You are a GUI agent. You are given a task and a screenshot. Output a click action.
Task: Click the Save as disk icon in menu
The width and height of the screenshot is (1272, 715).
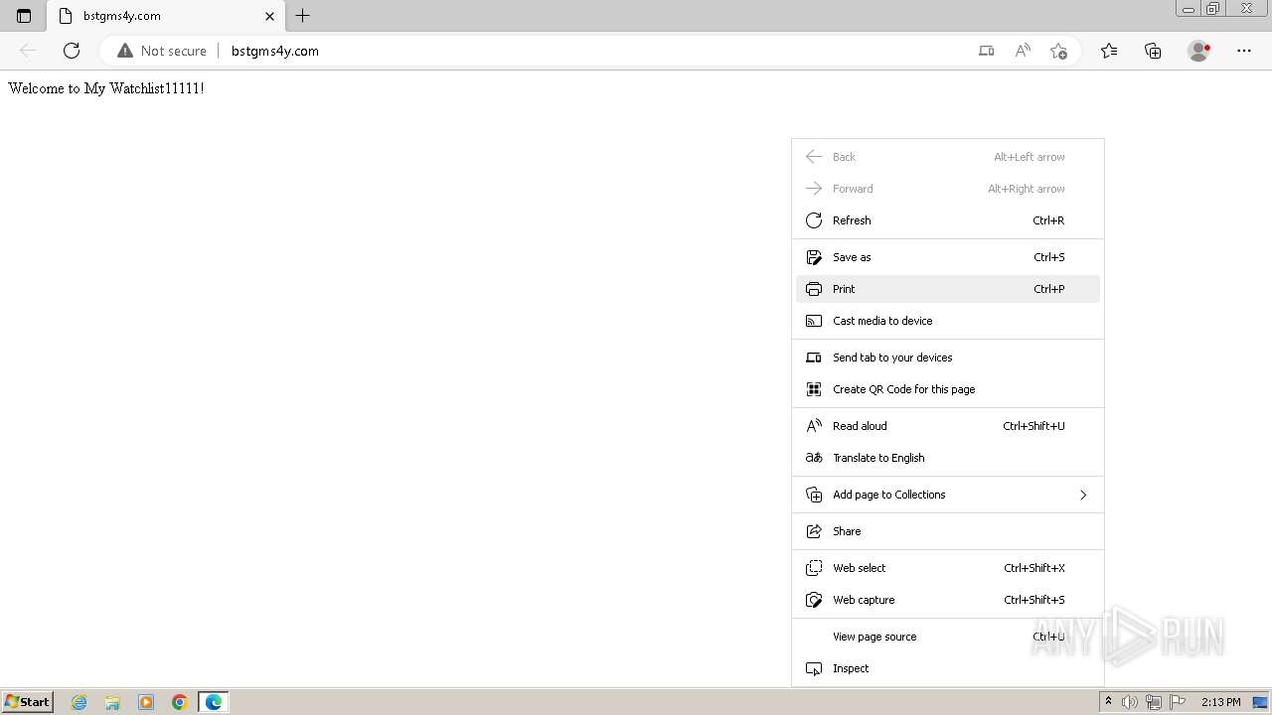click(x=814, y=257)
